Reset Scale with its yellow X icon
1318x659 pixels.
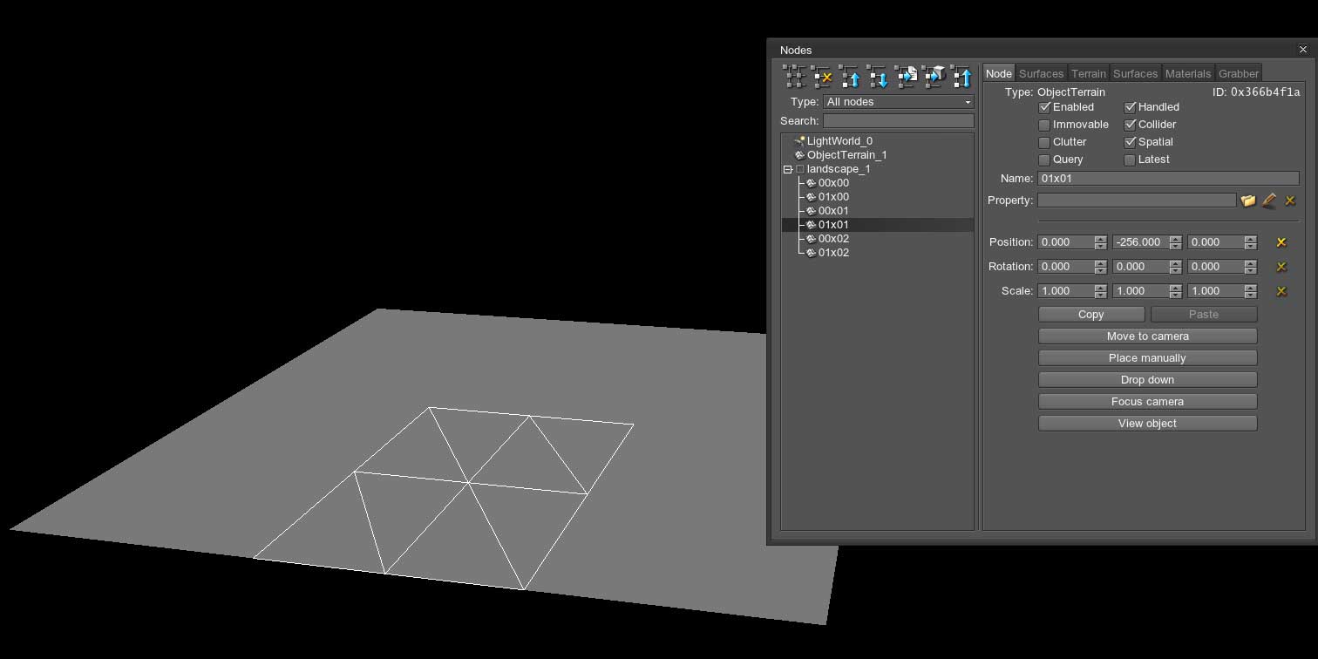pyautogui.click(x=1281, y=291)
